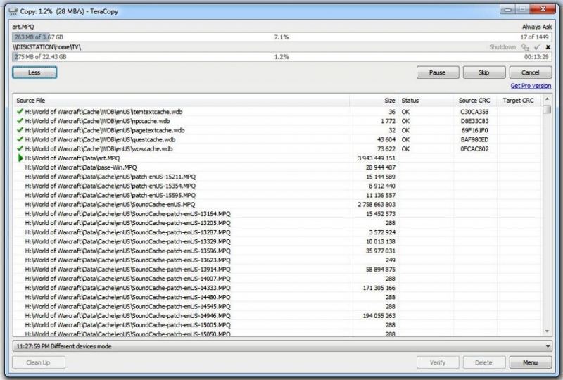Select the SoundCache-patch-enUS-13596.MPQ row

(278, 251)
